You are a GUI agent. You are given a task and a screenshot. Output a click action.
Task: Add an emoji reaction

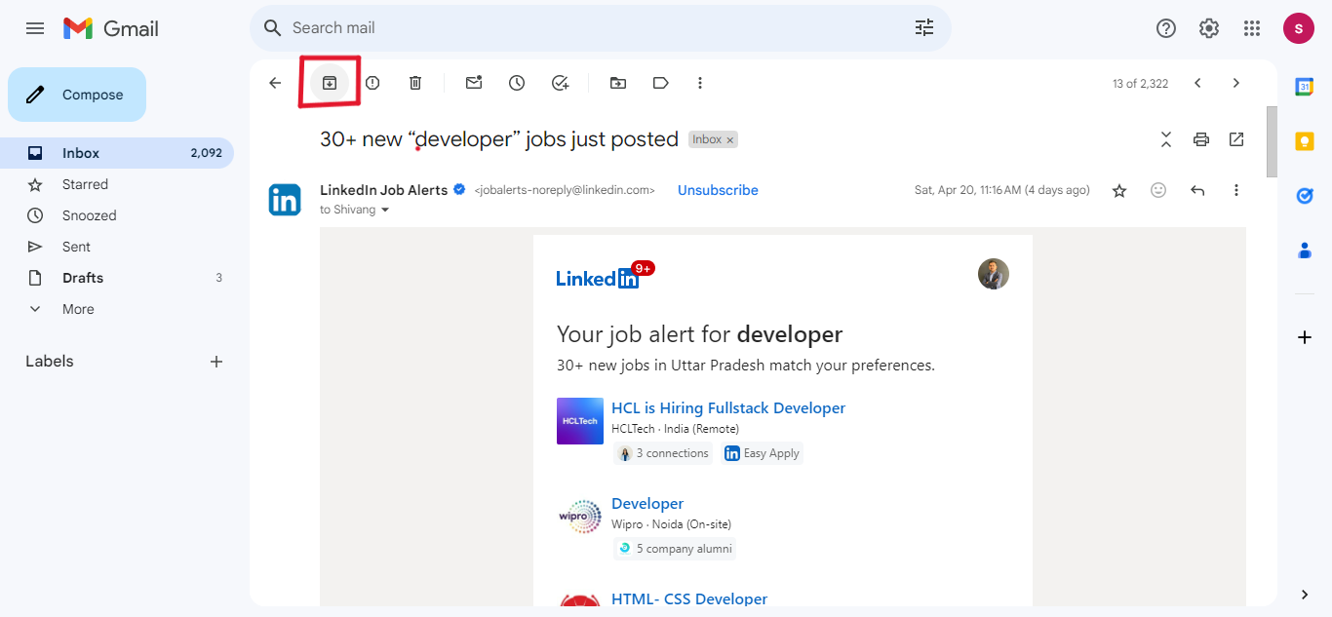[x=1158, y=190]
